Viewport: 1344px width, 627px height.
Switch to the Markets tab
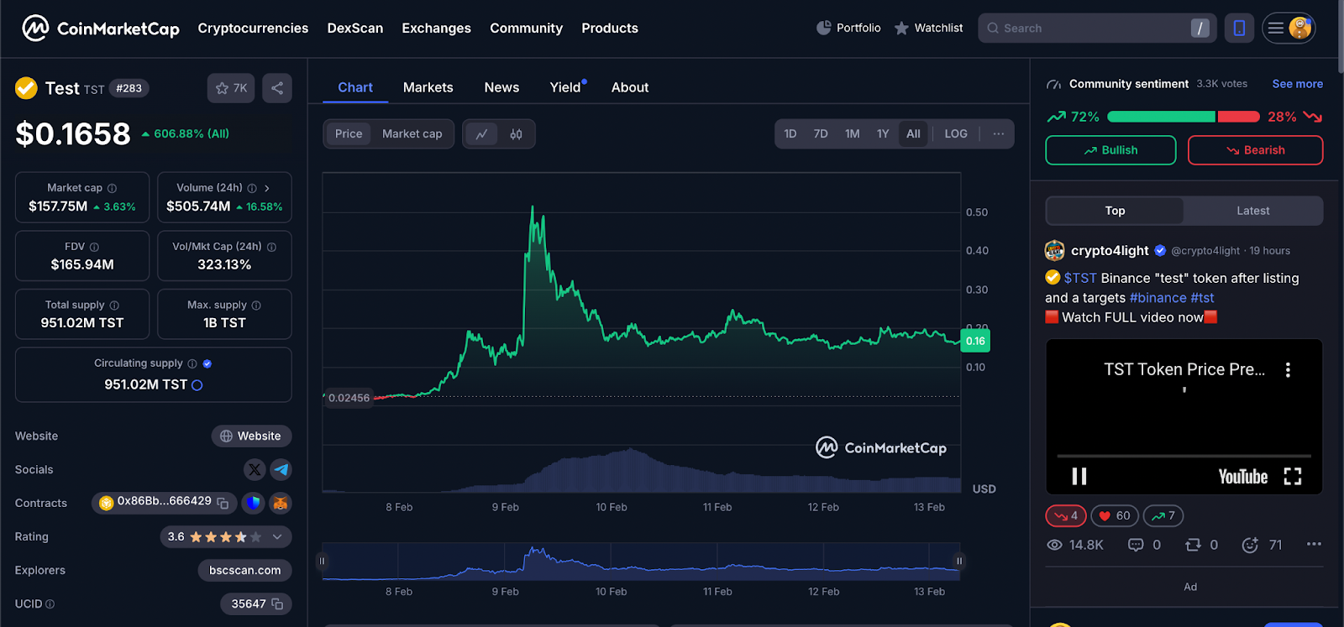tap(428, 87)
